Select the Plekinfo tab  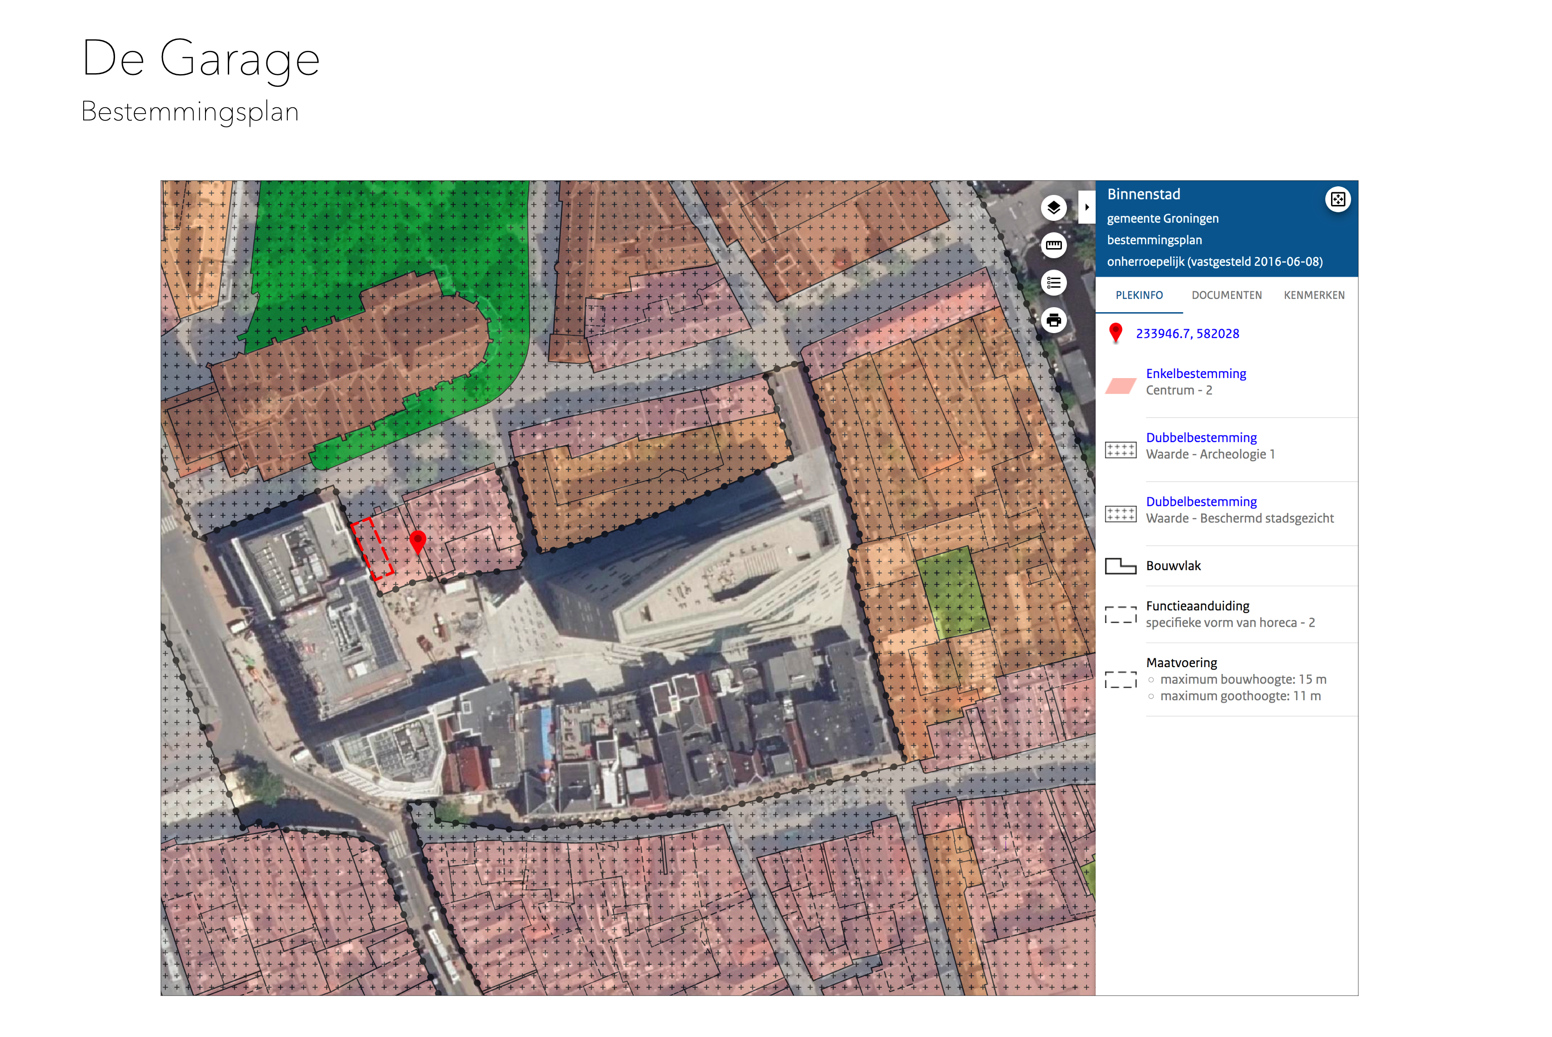1138,296
